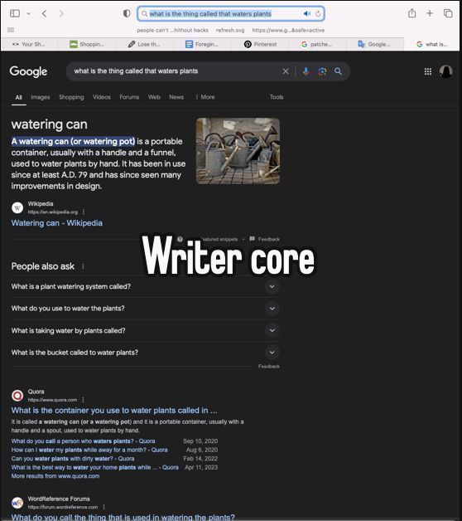The height and width of the screenshot is (521, 462).
Task: Expand 'What is a plant watering system called?'
Action: [x=145, y=286]
